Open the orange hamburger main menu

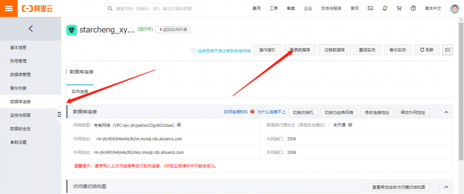click(x=8, y=8)
